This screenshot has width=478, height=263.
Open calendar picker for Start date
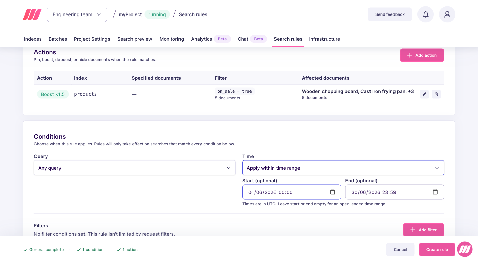332,192
